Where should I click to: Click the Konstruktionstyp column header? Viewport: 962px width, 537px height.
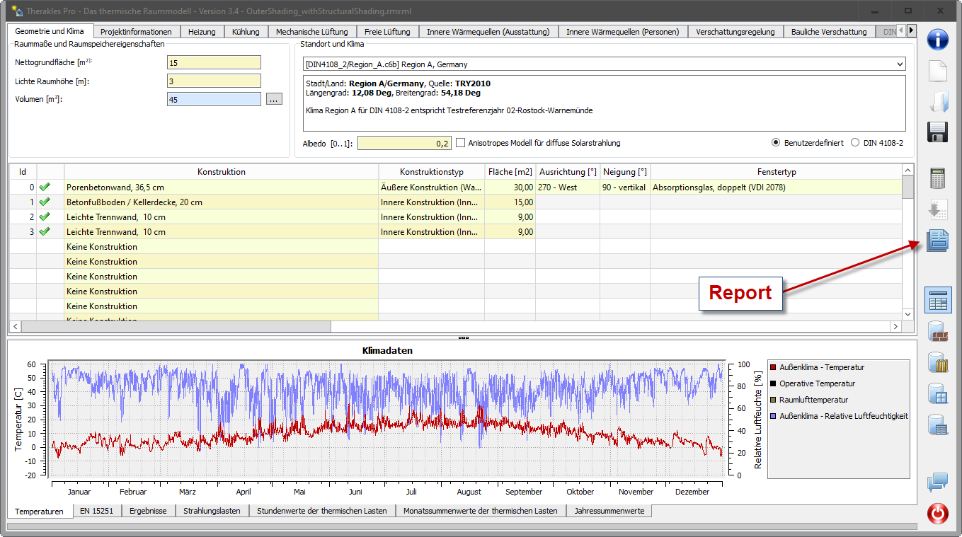(432, 172)
